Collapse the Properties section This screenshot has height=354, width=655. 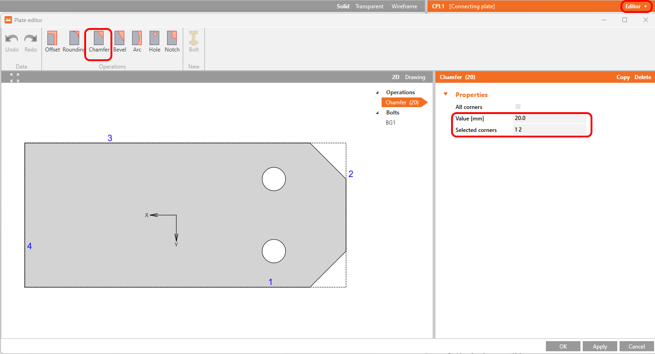(445, 95)
